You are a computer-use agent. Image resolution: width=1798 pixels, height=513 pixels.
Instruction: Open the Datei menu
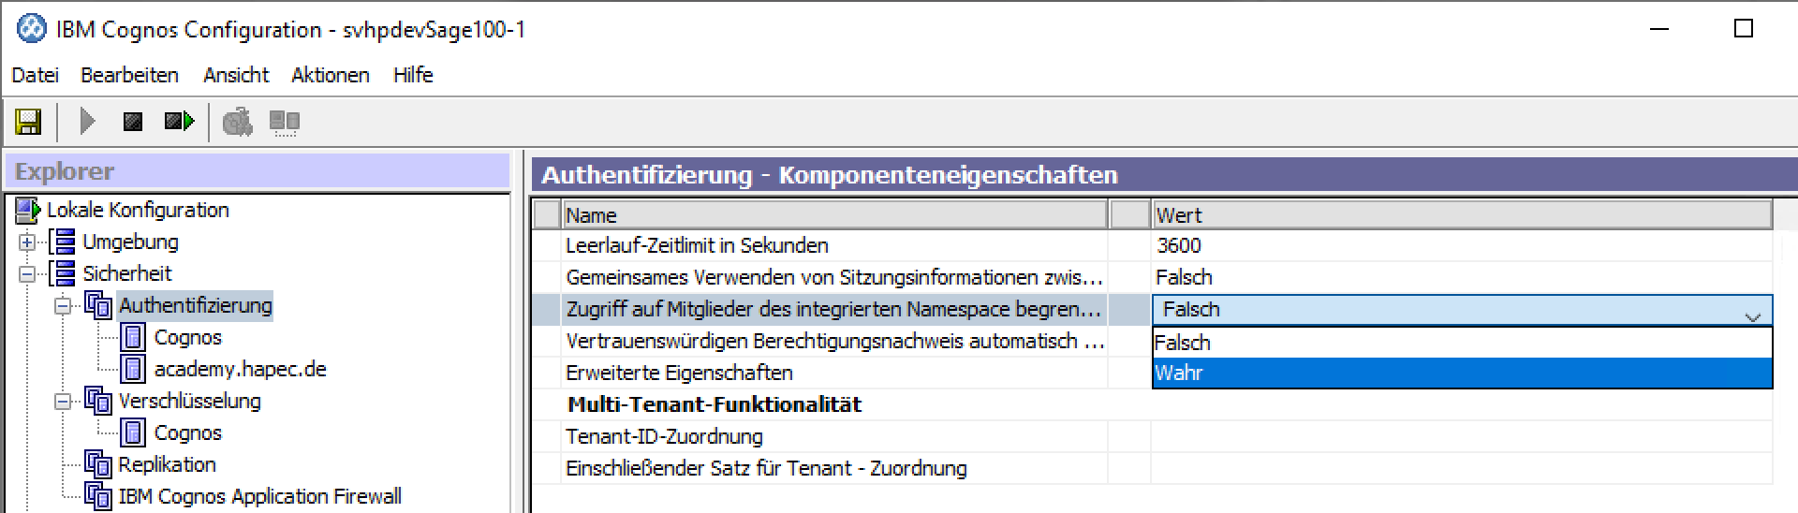(x=36, y=75)
